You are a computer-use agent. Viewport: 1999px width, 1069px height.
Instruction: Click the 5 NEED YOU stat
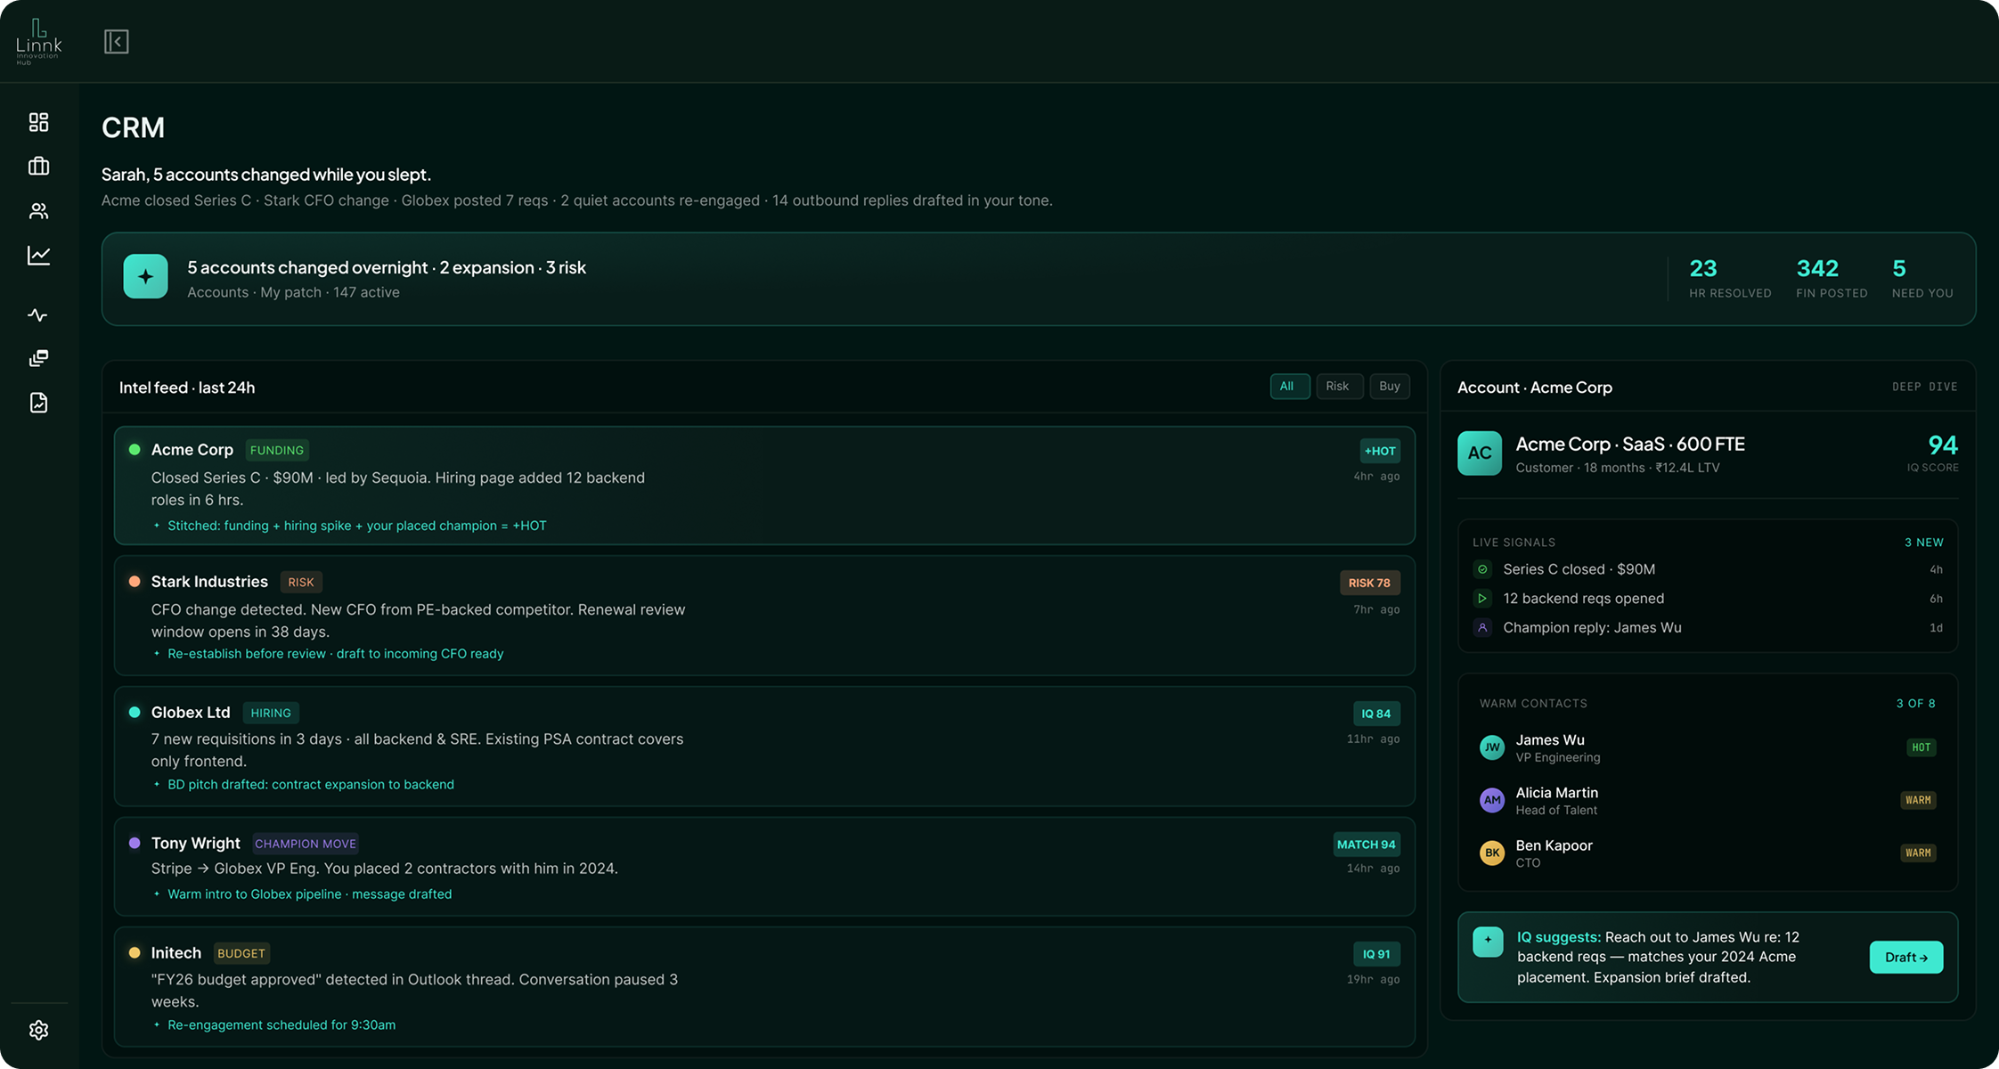click(1922, 279)
